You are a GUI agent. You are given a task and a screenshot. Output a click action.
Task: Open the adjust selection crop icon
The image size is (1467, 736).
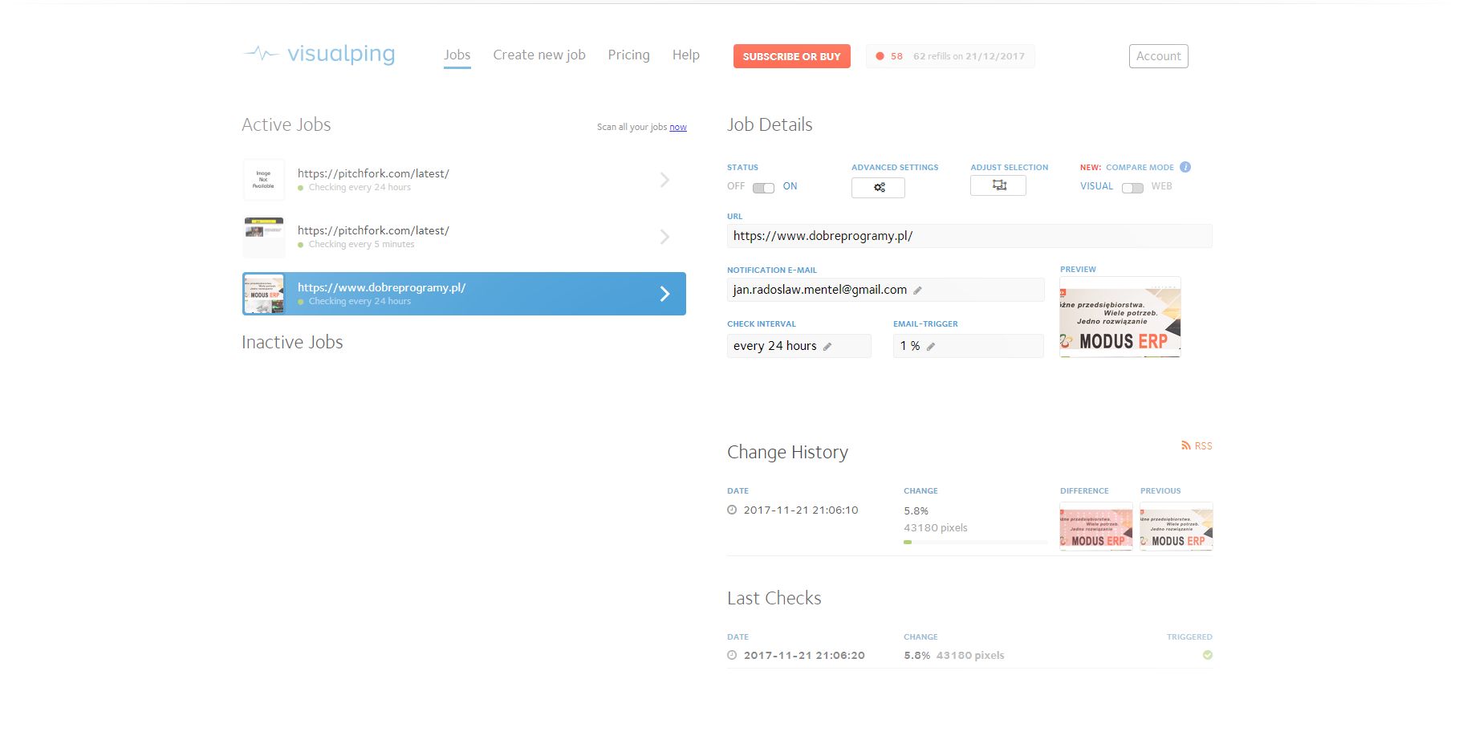click(x=998, y=185)
